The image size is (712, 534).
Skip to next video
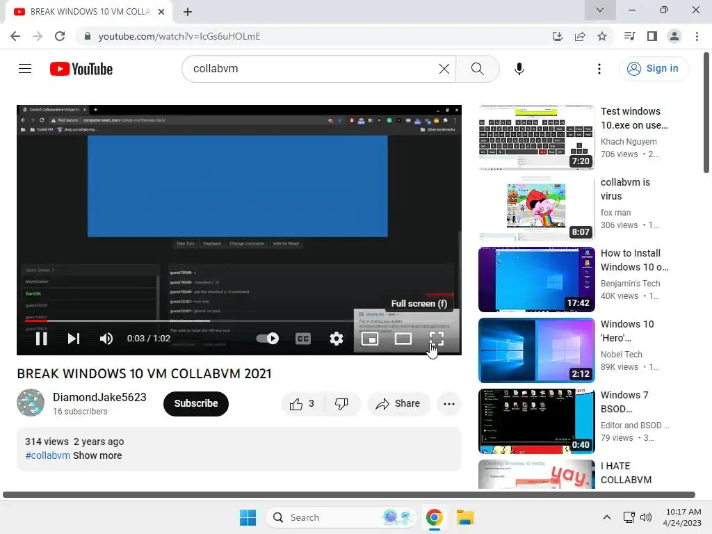(x=74, y=339)
